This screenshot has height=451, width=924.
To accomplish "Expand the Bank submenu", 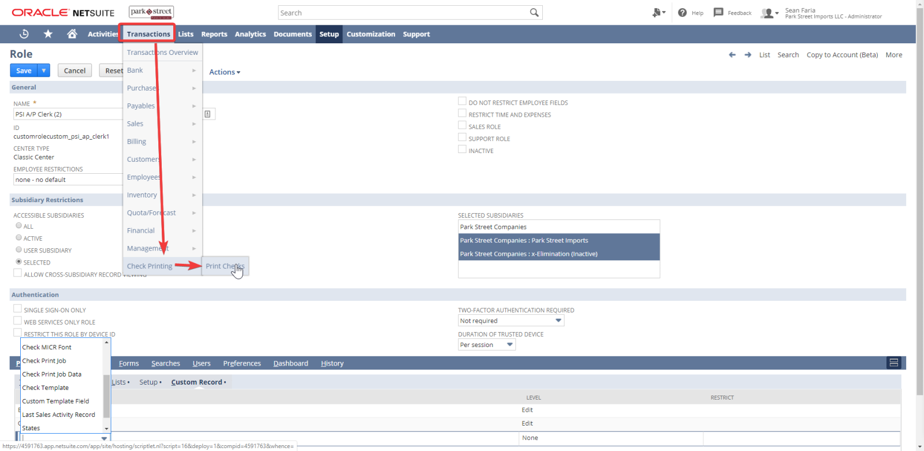I will [162, 70].
